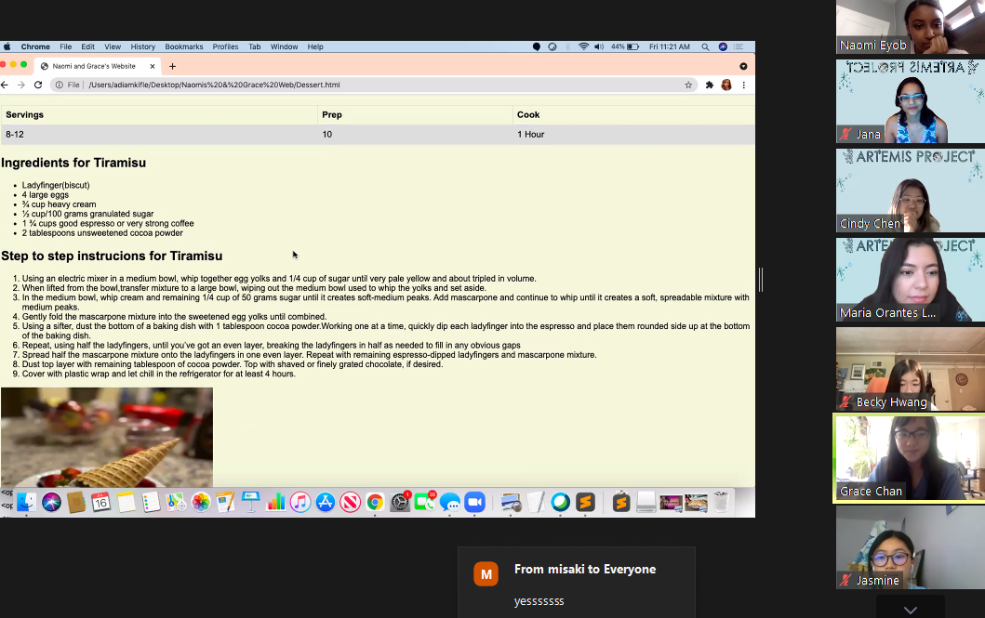
Task: Open the Chrome profile avatar
Action: (x=726, y=85)
